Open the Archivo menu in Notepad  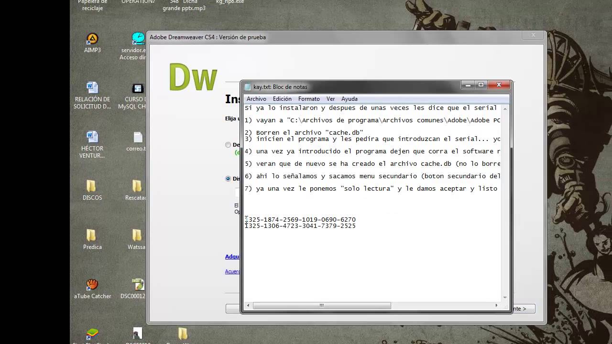pyautogui.click(x=256, y=99)
